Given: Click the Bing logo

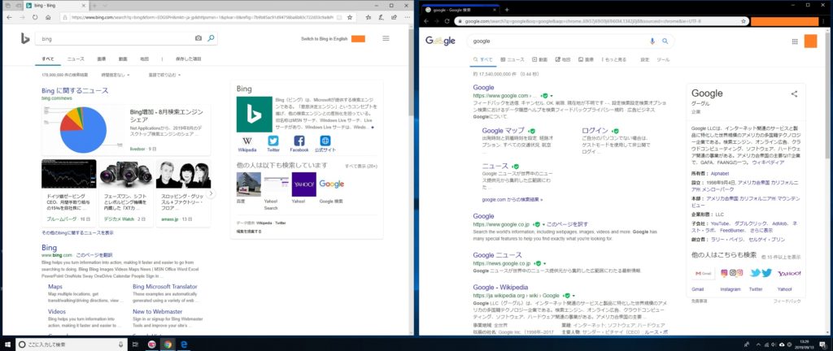Looking at the screenshot, I should point(25,38).
